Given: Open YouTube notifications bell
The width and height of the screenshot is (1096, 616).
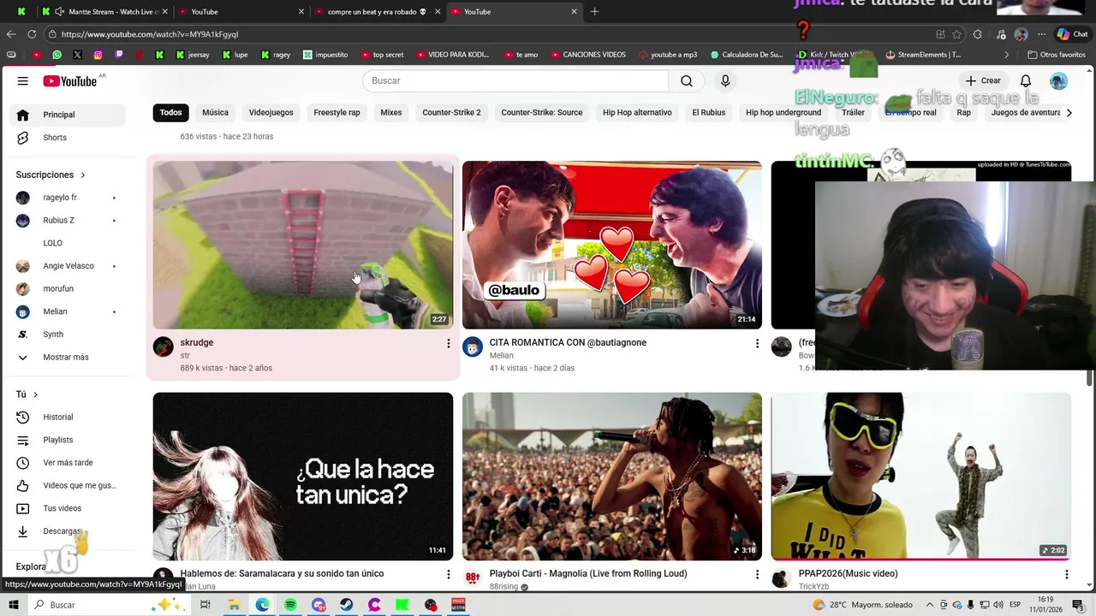Looking at the screenshot, I should tap(1025, 80).
